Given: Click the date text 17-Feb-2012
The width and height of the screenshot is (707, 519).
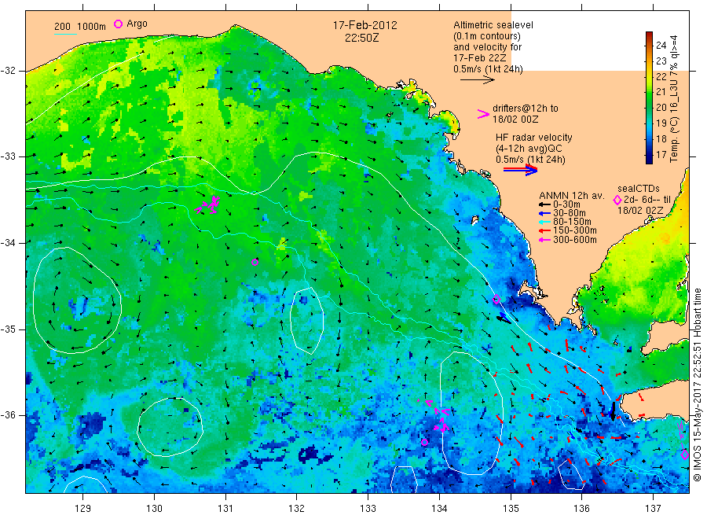Looking at the screenshot, I should [x=364, y=25].
